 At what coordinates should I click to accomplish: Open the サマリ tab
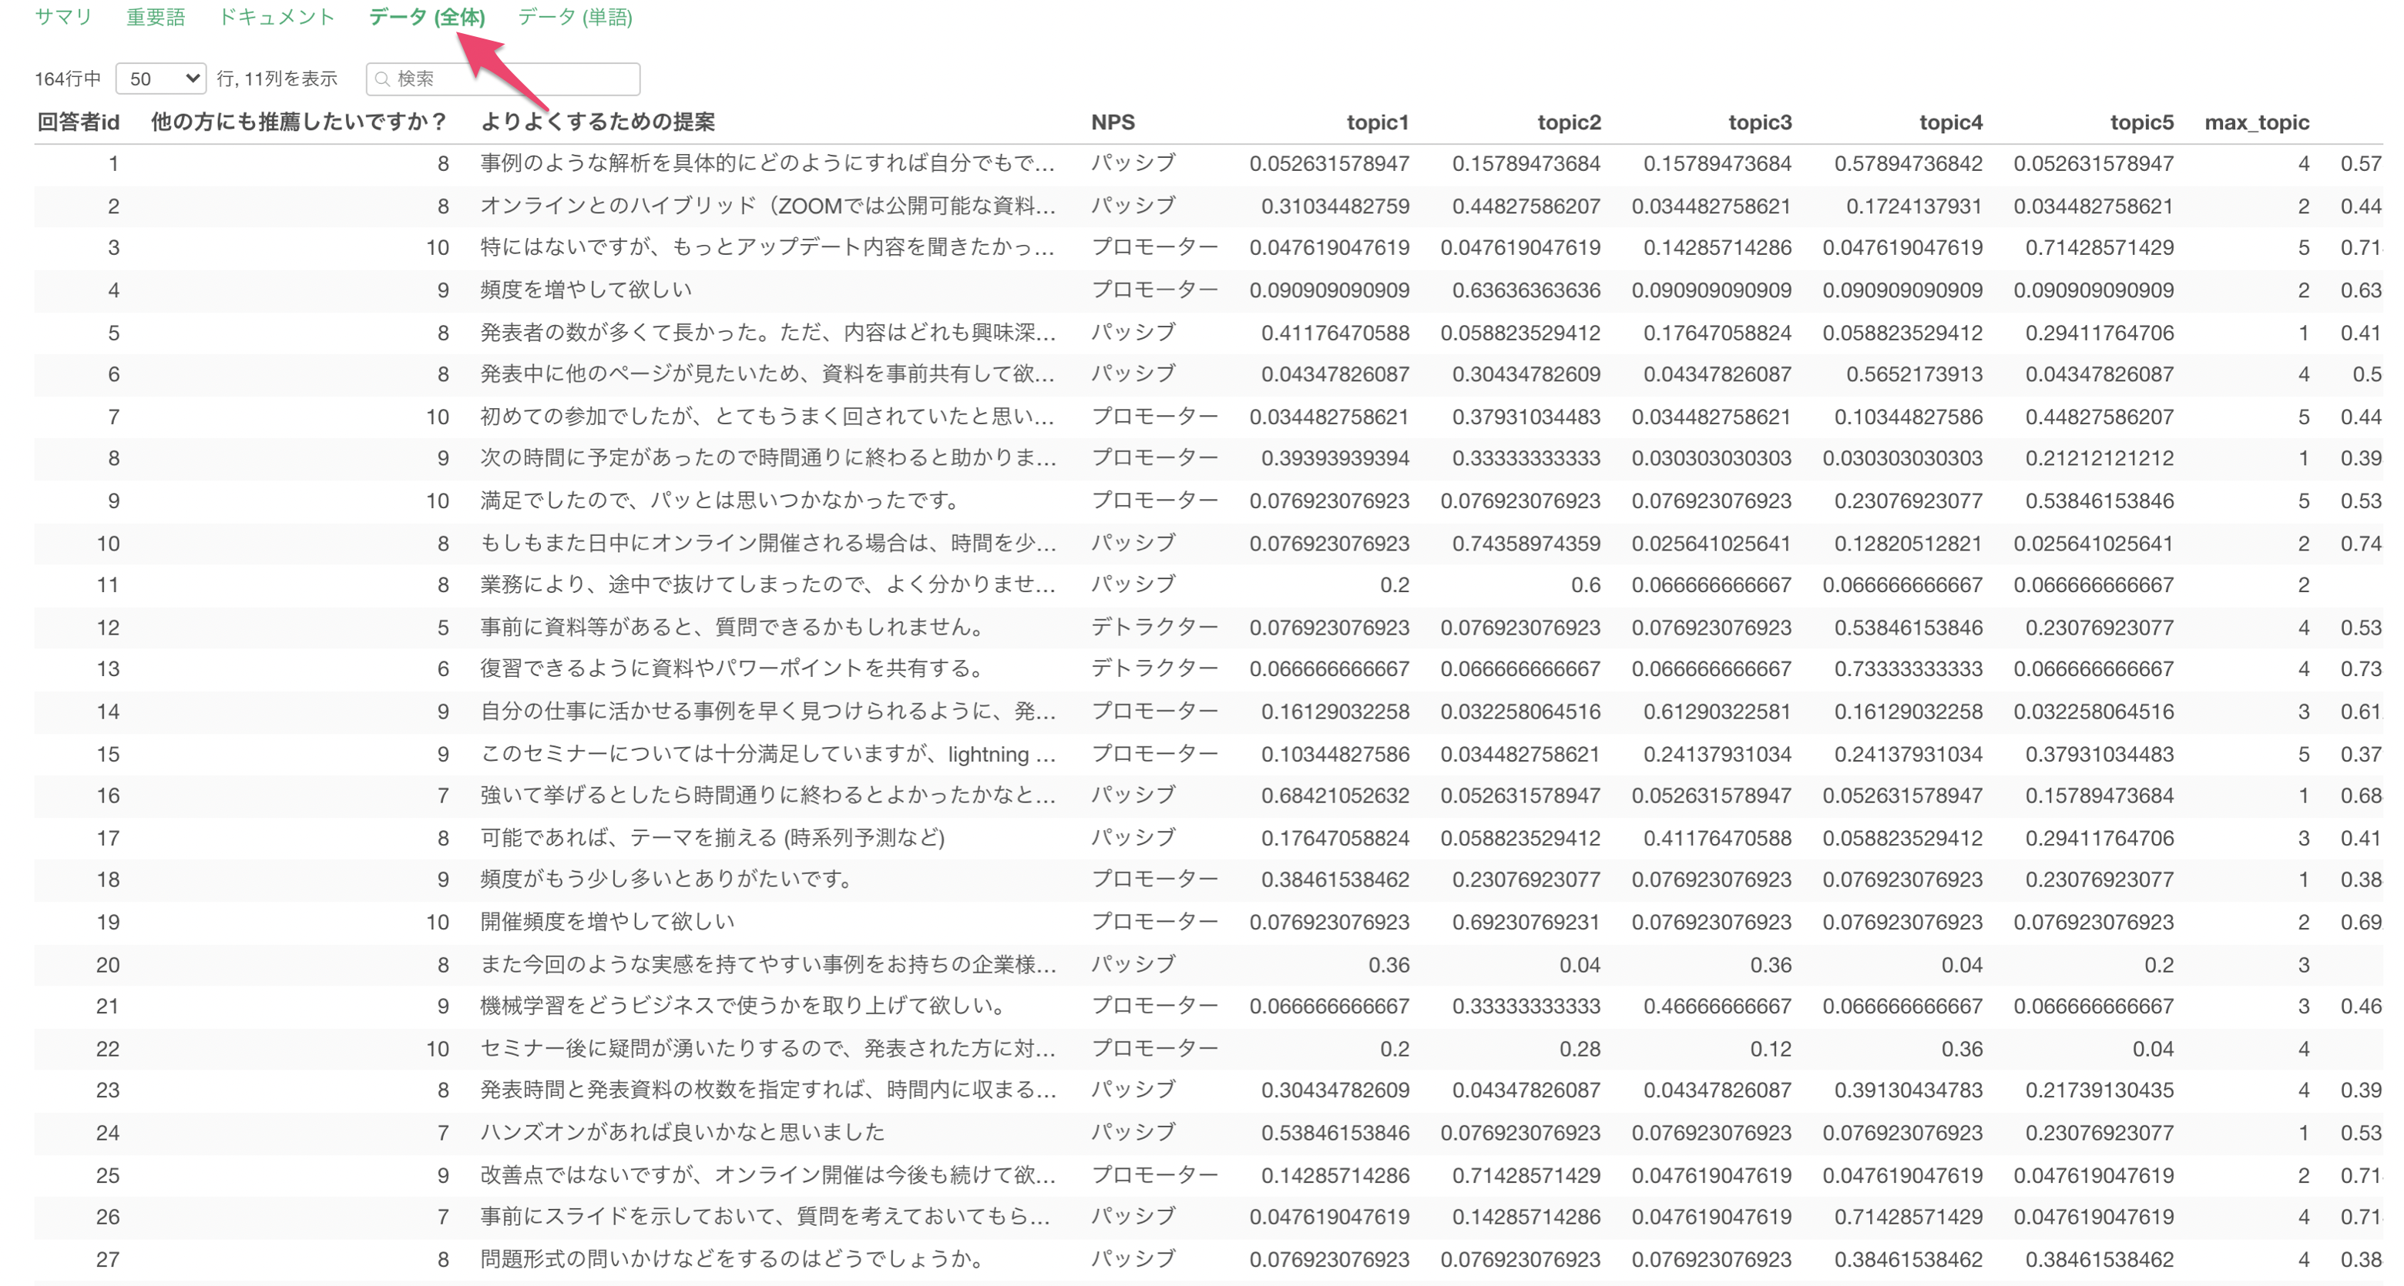63,17
